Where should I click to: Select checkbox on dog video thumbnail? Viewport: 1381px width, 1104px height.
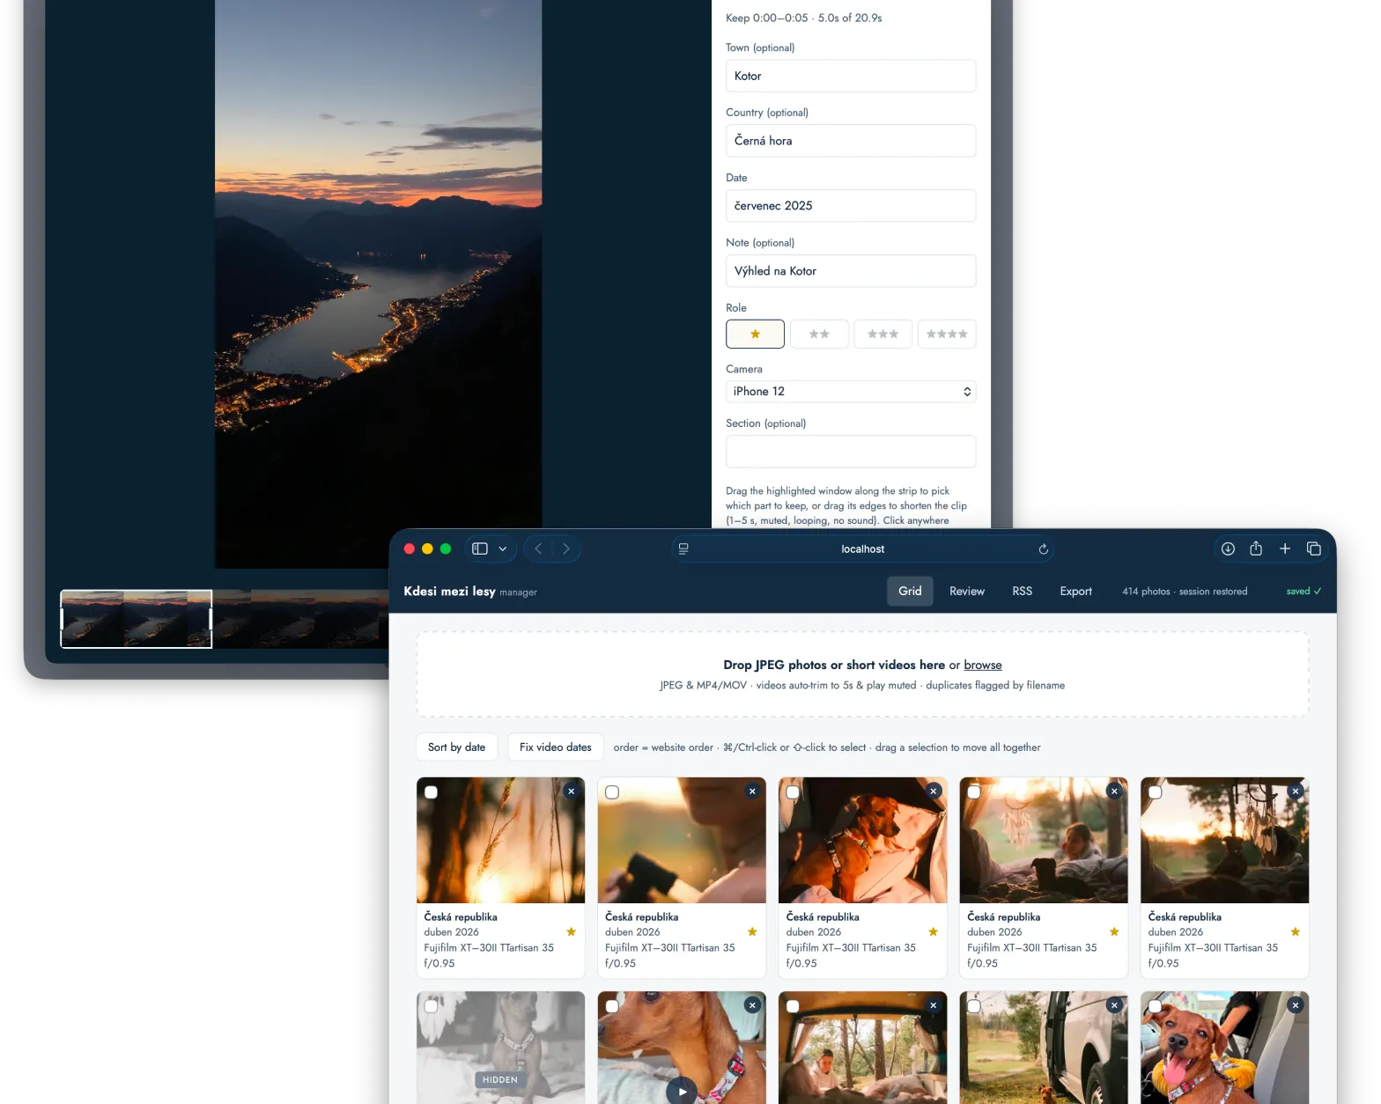612,1006
